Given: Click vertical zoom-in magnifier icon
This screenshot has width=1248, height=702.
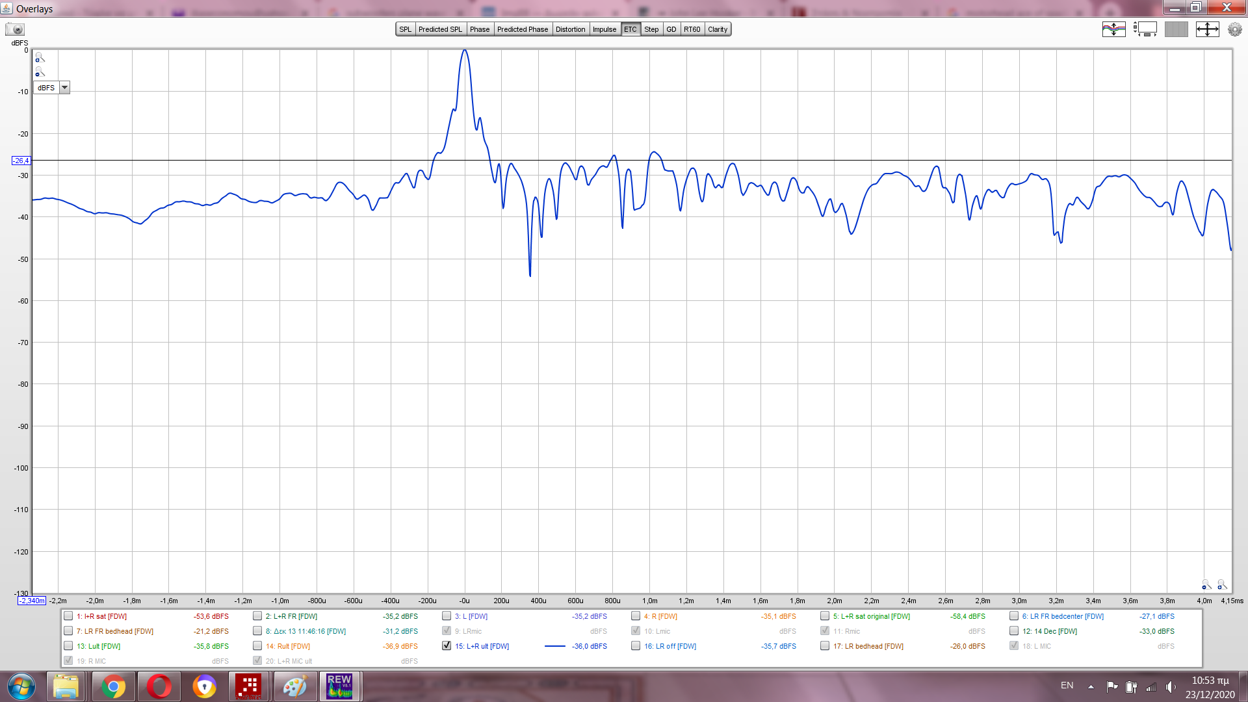Looking at the screenshot, I should (40, 57).
